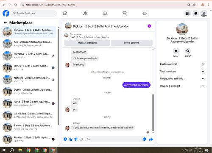Search in conversation magnifier icon

pos(188,51)
